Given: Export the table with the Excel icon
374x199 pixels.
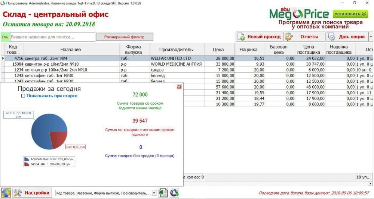Looking at the screenshot, I should [163, 192].
